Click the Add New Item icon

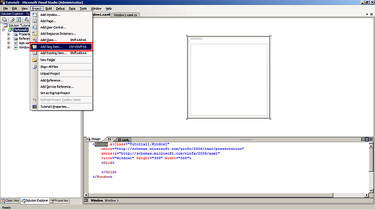(35, 46)
